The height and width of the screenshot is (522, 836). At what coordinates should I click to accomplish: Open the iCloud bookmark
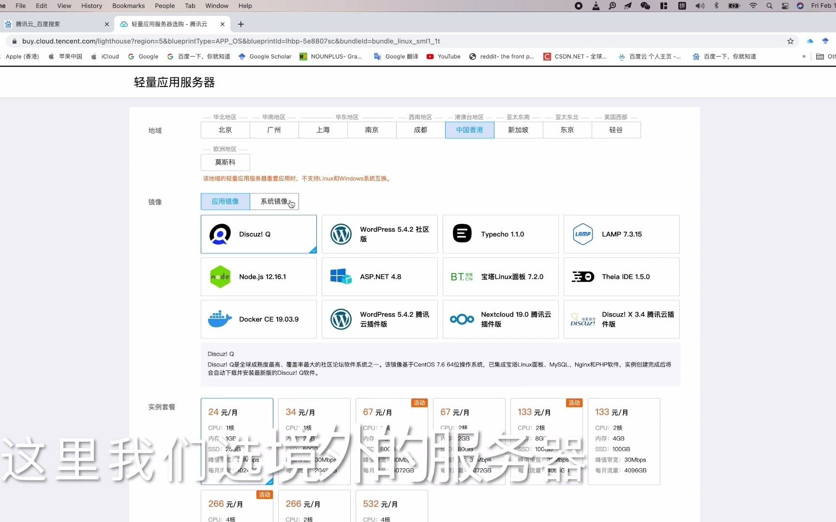[x=105, y=57]
